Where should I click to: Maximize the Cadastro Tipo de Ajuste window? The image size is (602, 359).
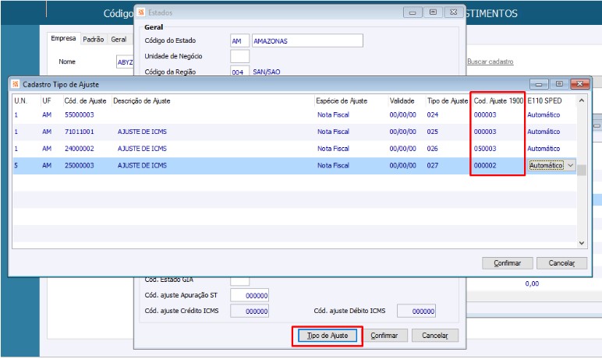point(559,84)
